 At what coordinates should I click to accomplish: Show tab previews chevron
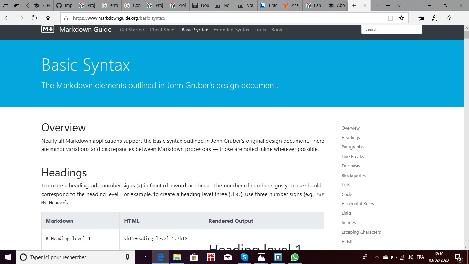tap(399, 5)
